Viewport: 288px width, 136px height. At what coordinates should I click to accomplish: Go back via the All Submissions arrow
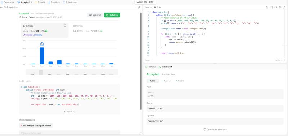coord(1,8)
